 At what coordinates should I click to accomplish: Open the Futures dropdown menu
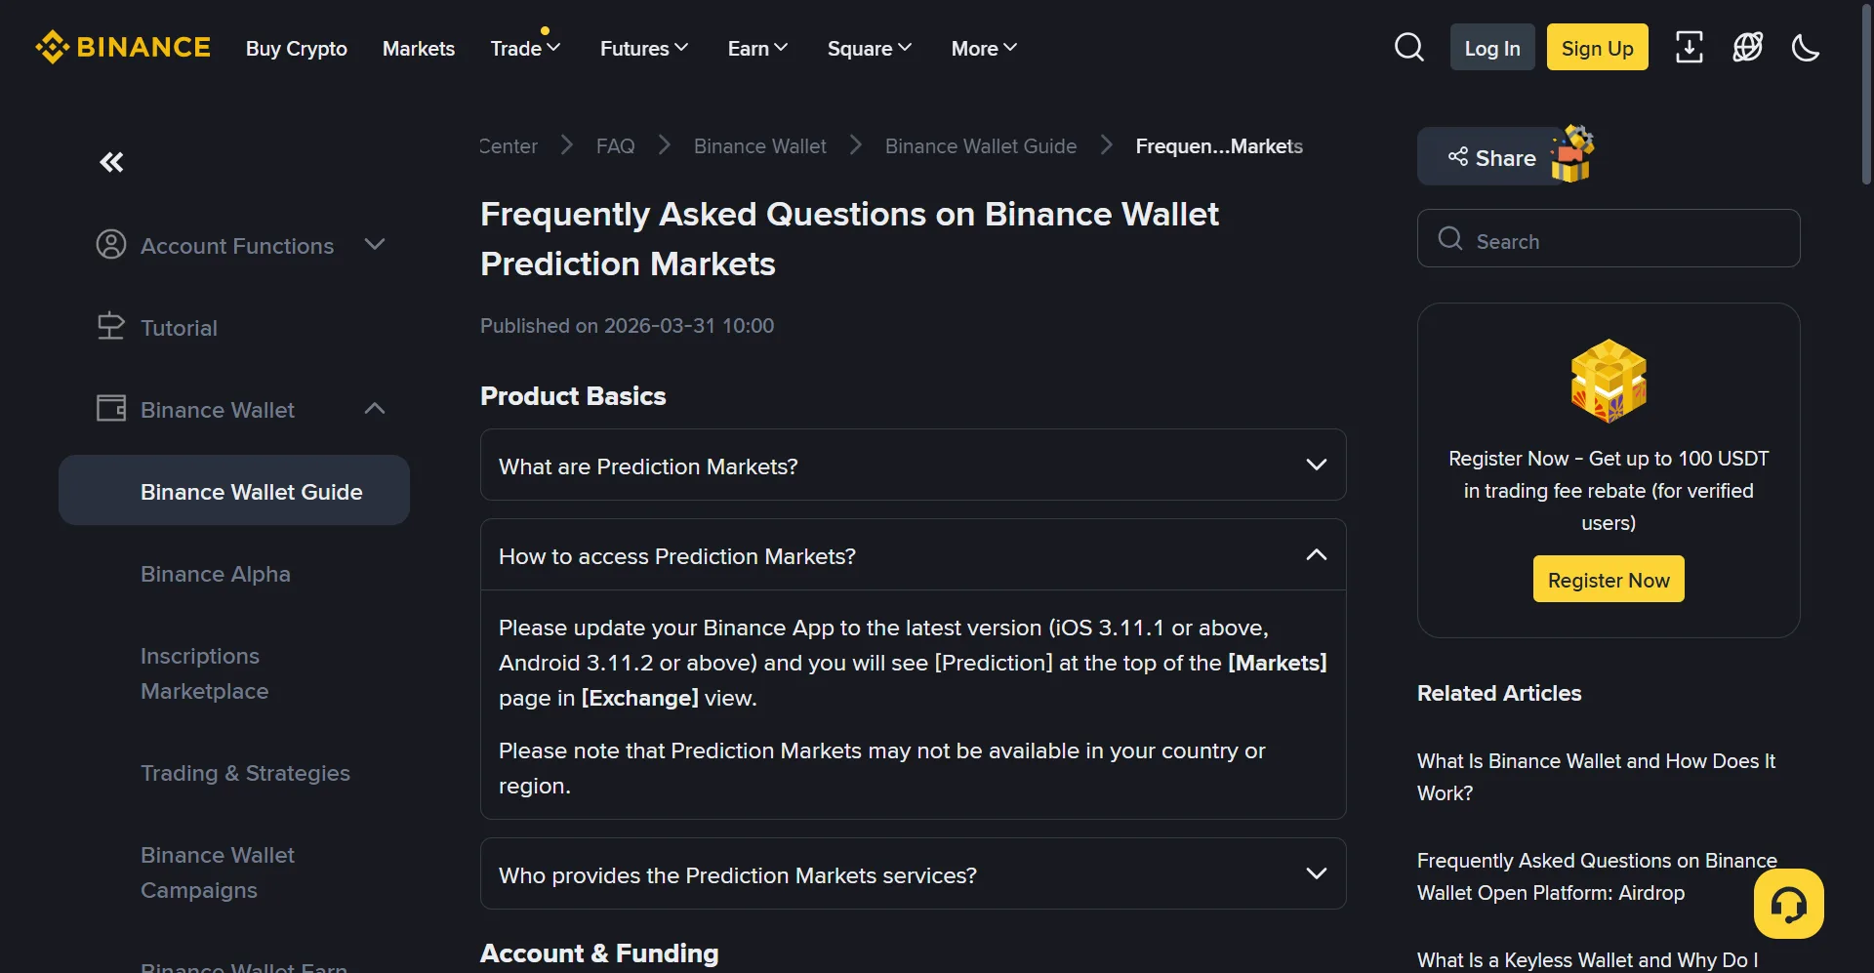[642, 48]
